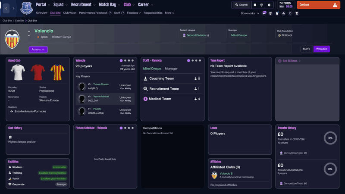Screen dimensions: 345x194
Task: Open the trophy bookmark icon
Action: pyautogui.click(x=297, y=13)
